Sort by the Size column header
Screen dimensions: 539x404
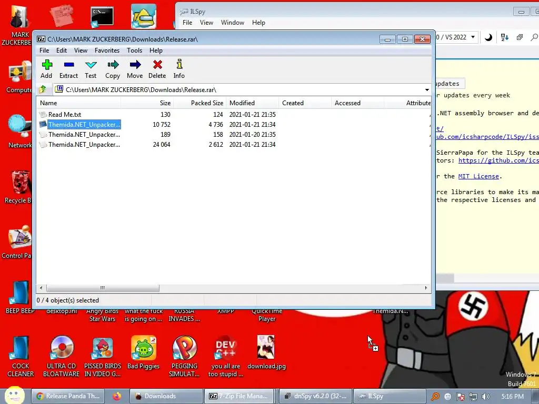click(x=147, y=103)
